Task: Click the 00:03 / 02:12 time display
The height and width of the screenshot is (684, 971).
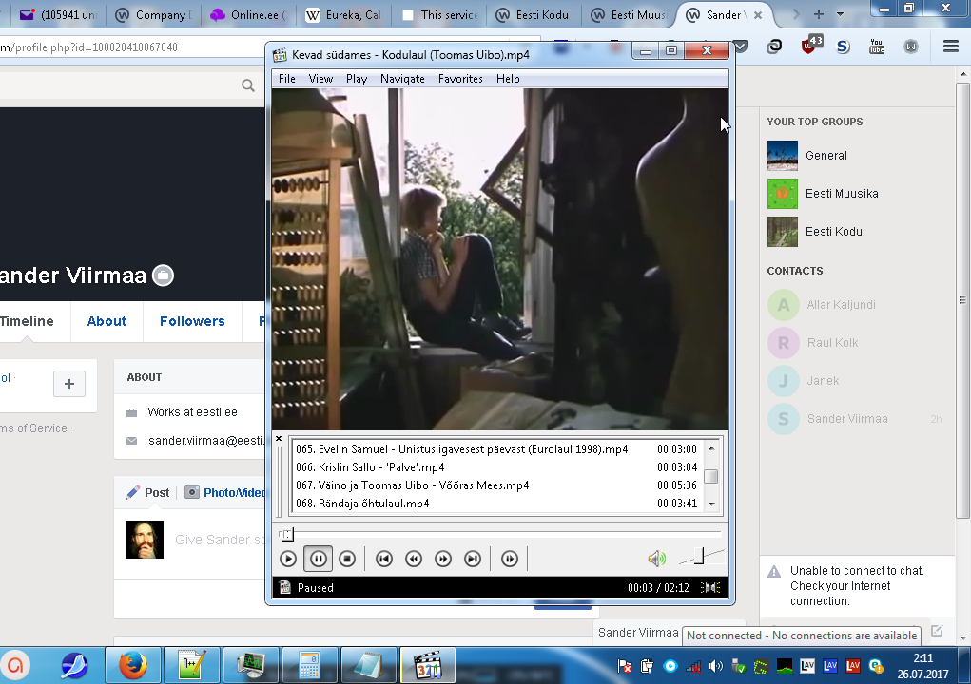Action: point(658,587)
